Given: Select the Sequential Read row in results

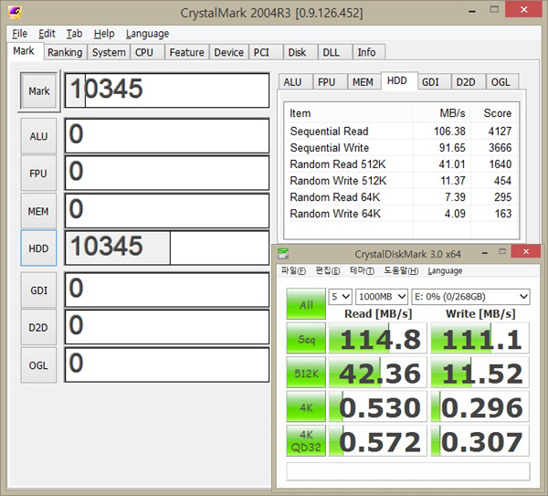Looking at the screenshot, I should point(329,132).
